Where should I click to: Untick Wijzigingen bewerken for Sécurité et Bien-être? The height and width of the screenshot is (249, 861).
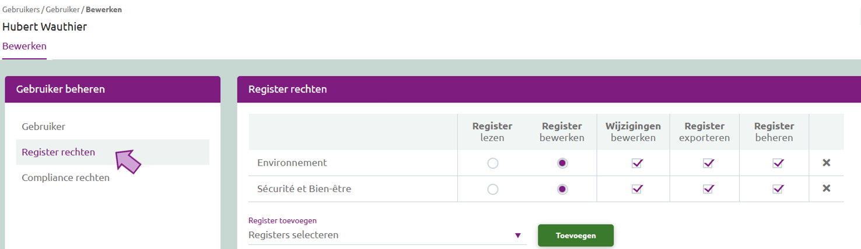pyautogui.click(x=637, y=188)
